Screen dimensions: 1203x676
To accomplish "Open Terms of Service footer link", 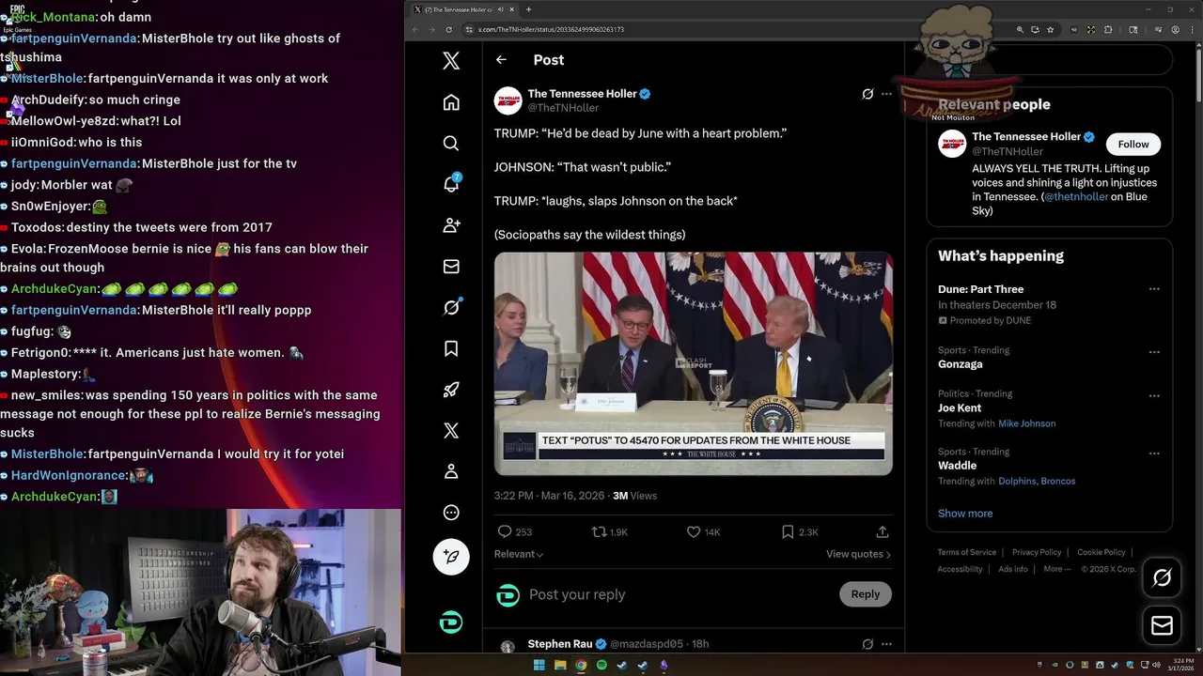I will point(966,552).
